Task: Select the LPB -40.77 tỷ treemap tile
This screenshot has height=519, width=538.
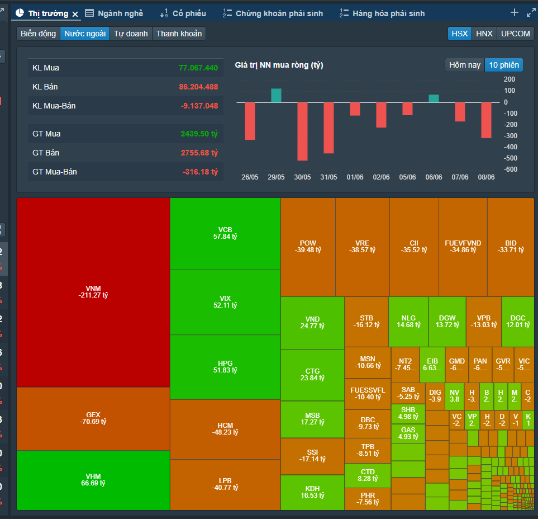Action: coord(225,485)
